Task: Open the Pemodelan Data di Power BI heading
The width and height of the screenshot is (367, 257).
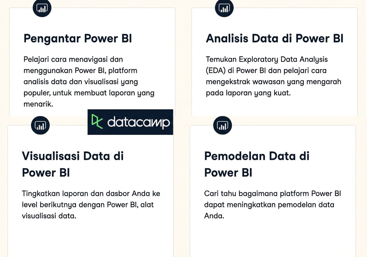Action: coord(257,164)
